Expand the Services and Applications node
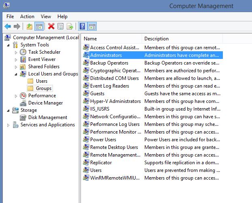This screenshot has height=203, width=252. point(8,125)
